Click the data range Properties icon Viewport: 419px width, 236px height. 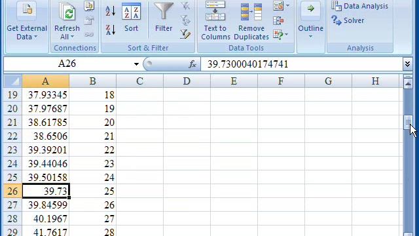[x=89, y=20]
